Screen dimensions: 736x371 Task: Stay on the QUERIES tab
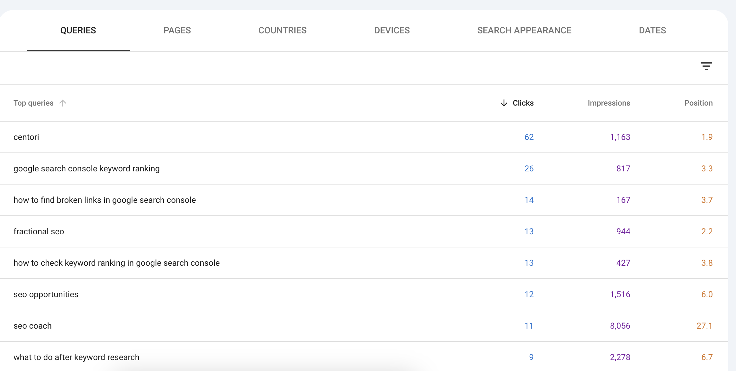pyautogui.click(x=78, y=30)
